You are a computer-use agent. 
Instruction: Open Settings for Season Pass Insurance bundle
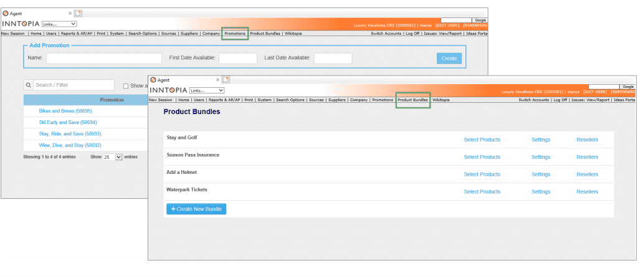(x=540, y=157)
